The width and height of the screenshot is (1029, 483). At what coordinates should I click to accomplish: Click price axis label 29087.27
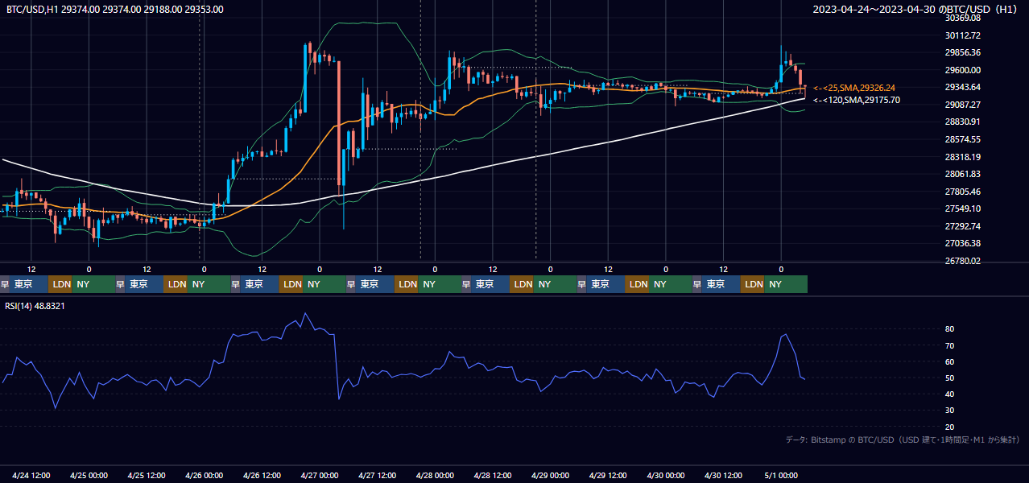[x=963, y=105]
